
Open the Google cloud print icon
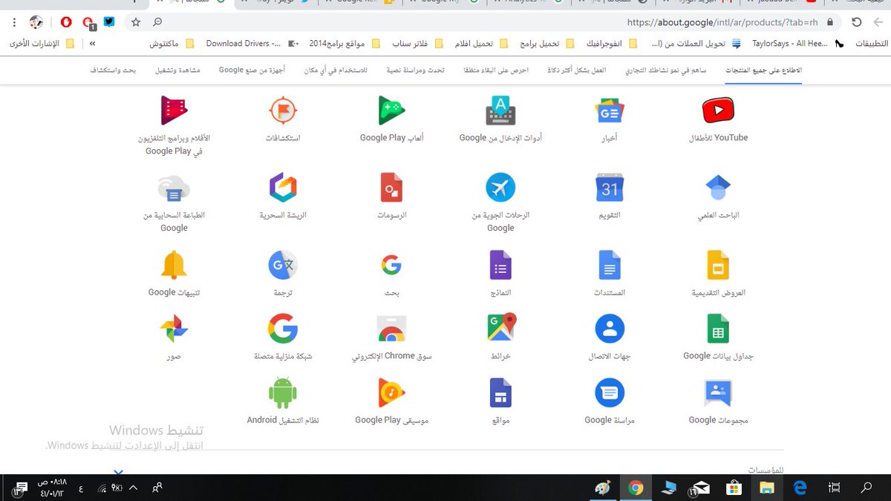click(x=174, y=188)
